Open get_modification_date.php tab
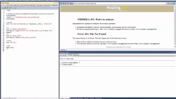 [x=28, y=5]
